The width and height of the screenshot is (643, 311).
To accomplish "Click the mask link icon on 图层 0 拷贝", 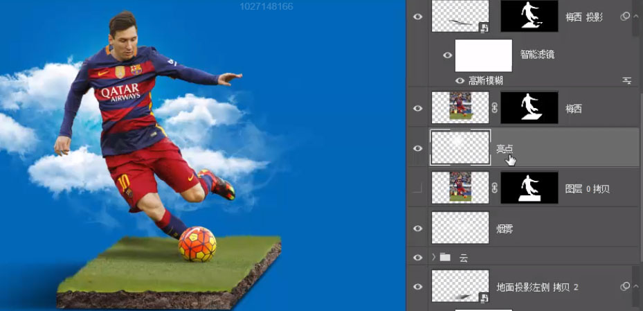I will coord(495,188).
